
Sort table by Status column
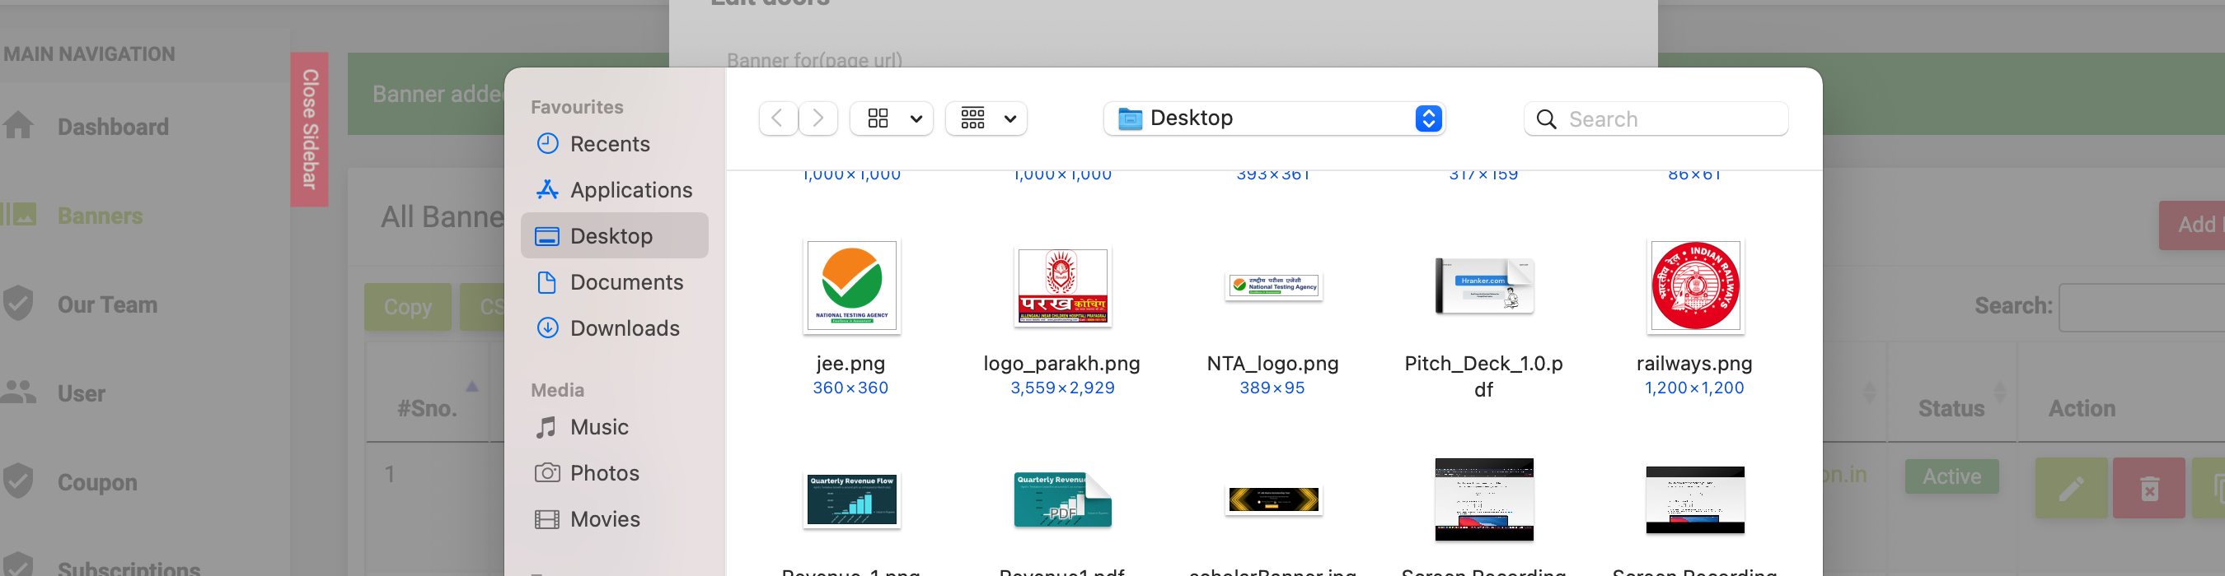click(x=1951, y=408)
